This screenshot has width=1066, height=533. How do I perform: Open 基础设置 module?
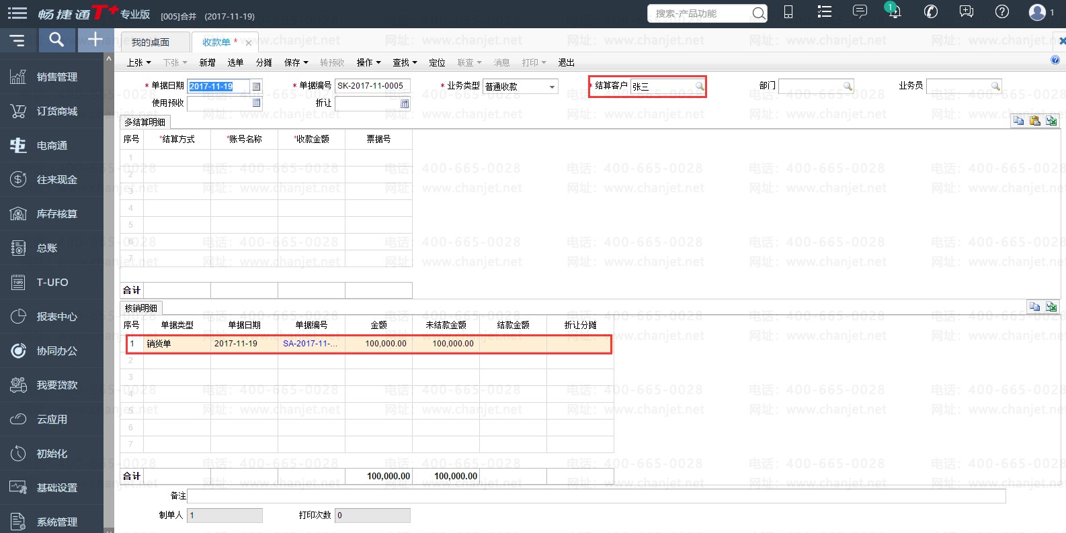52,488
